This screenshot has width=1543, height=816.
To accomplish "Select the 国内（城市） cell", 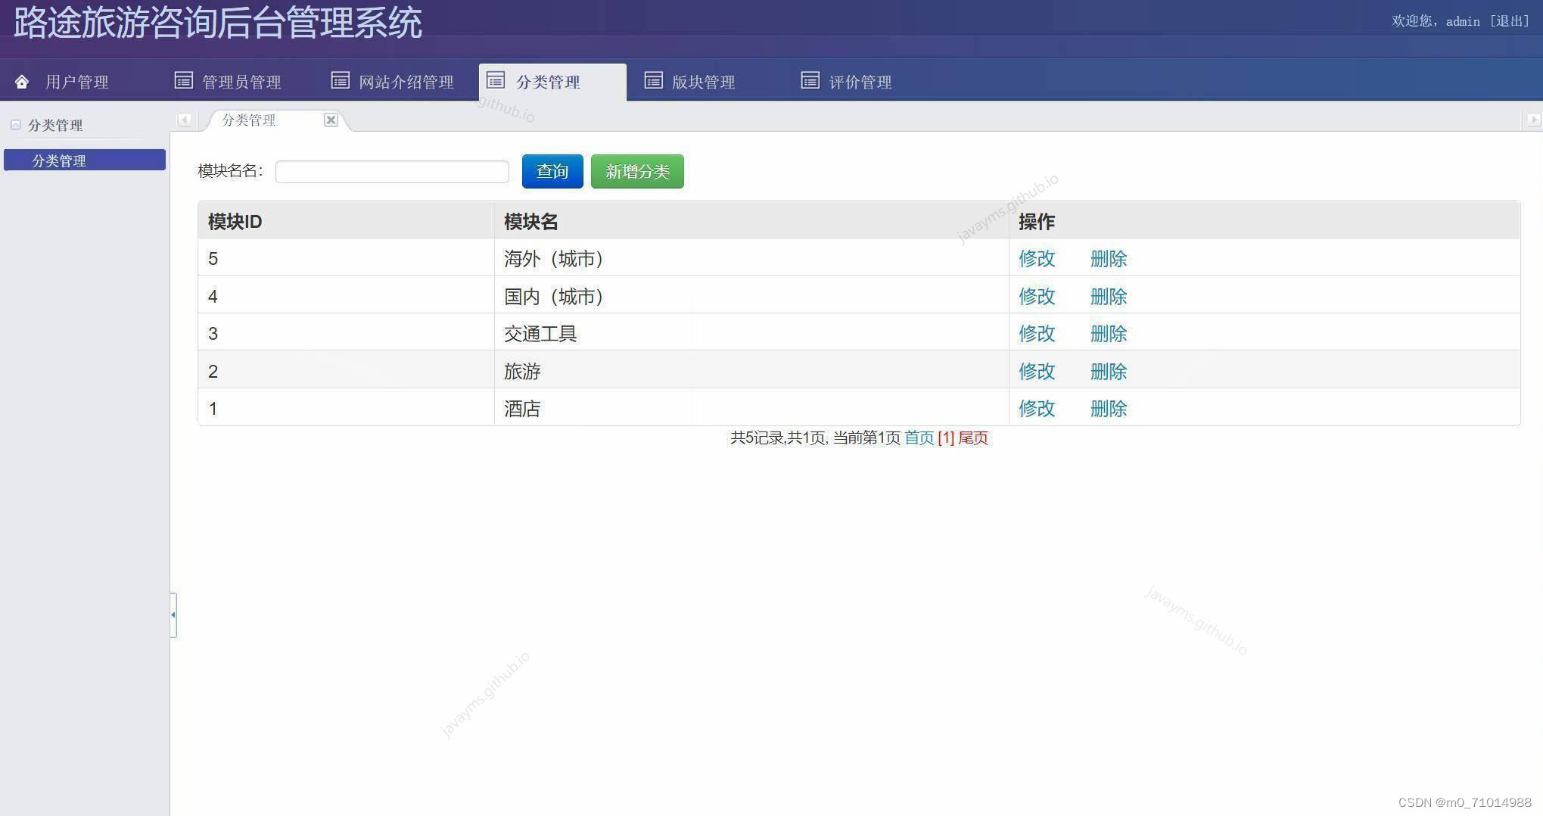I will pos(751,296).
